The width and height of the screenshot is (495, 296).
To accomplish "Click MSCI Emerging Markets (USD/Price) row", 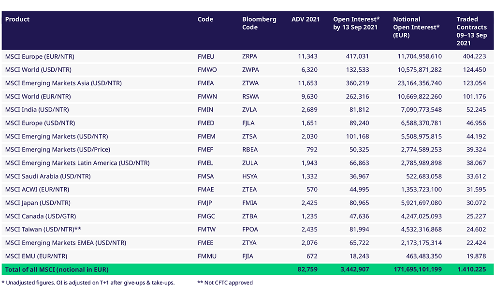I will pyautogui.click(x=56, y=149).
